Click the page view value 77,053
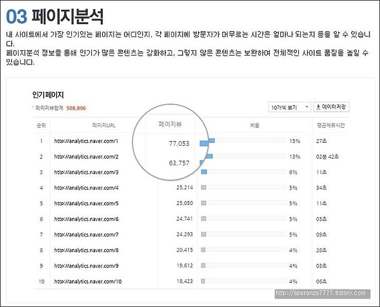Image resolution: width=380 pixels, height=307 pixels. coord(179,143)
